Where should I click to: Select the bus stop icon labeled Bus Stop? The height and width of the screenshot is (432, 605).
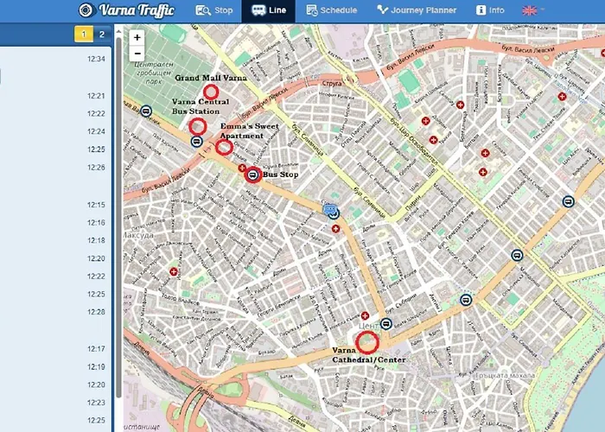(x=252, y=175)
